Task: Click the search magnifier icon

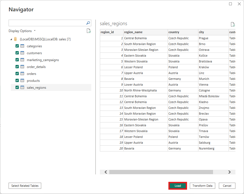Action: pos(88,23)
